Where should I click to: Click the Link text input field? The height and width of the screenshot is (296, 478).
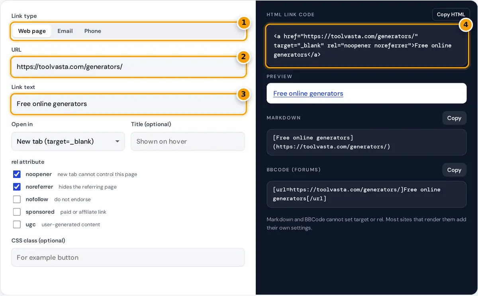(128, 104)
